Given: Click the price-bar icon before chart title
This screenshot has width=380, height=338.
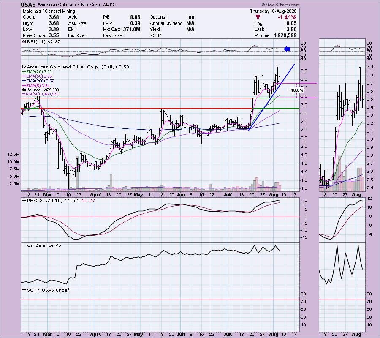Looking at the screenshot, I should coord(24,67).
